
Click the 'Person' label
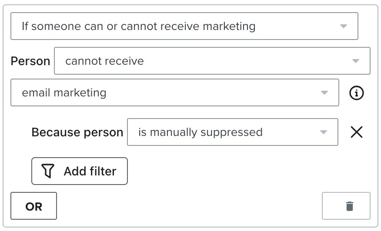point(30,61)
